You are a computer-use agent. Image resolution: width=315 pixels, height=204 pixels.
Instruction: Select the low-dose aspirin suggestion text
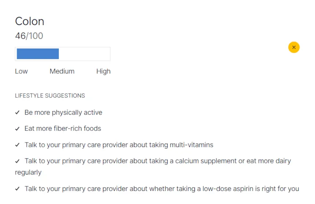[x=162, y=189]
